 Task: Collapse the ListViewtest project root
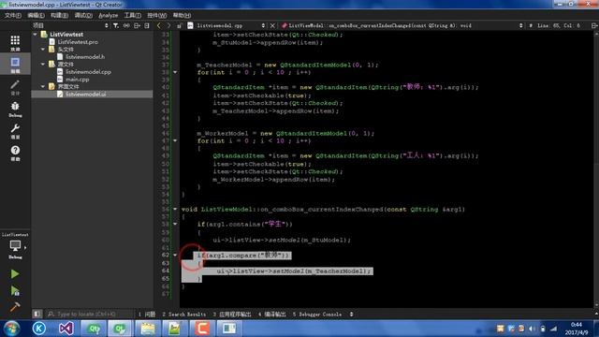(x=36, y=35)
